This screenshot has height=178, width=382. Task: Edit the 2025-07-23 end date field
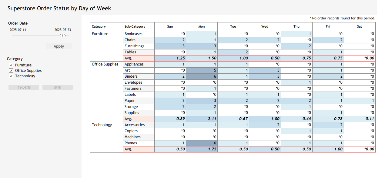[x=62, y=30]
